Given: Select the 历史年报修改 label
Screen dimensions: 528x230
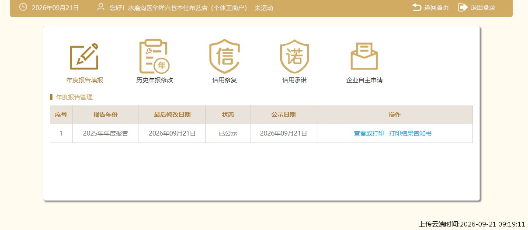Looking at the screenshot, I should (155, 80).
